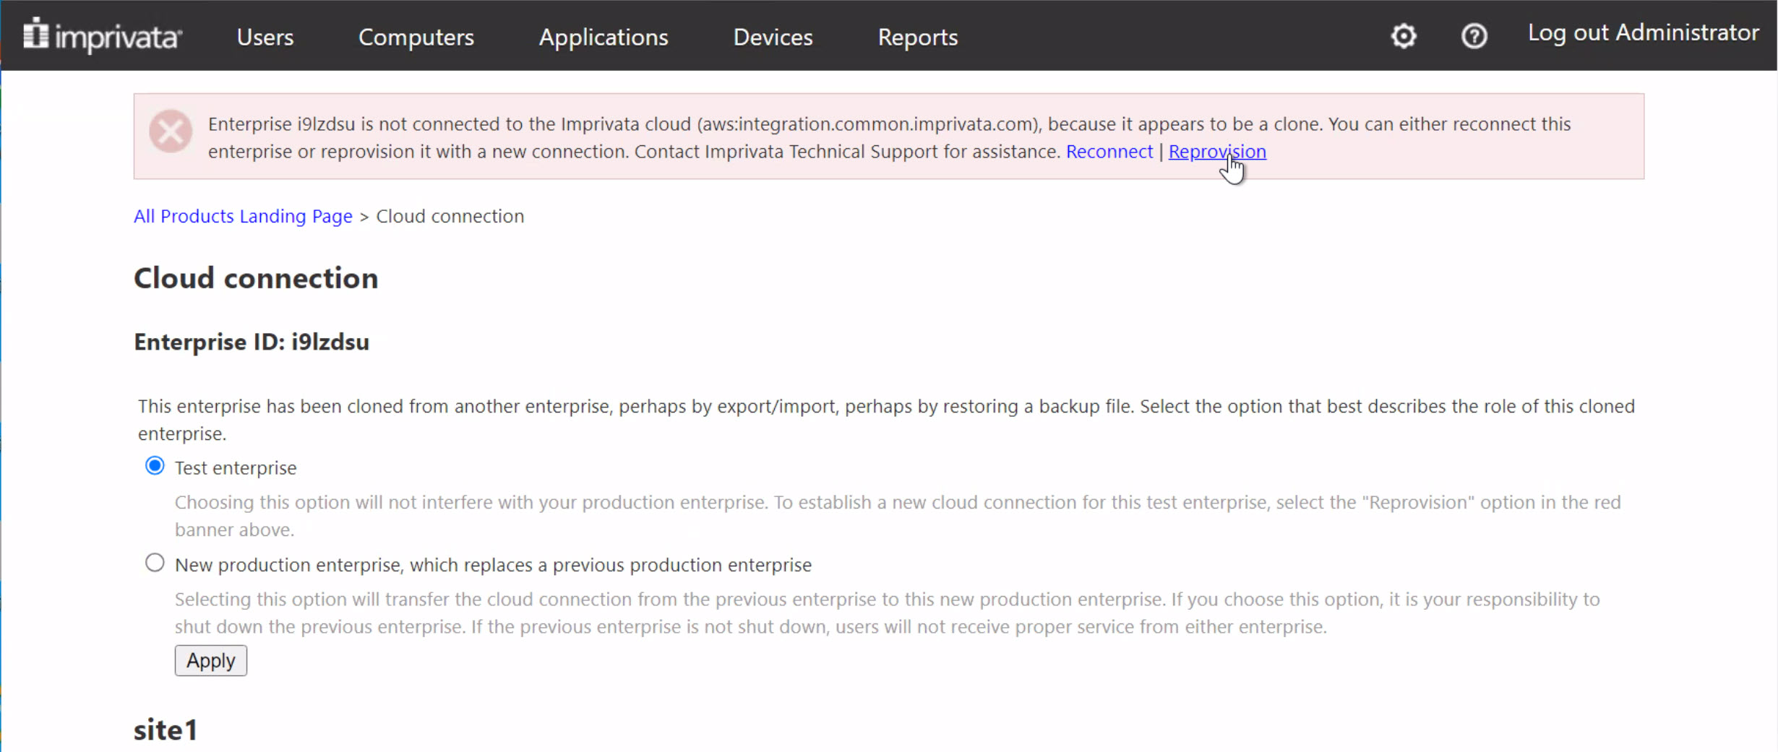Open the help question mark icon
The width and height of the screenshot is (1778, 752).
[1474, 36]
